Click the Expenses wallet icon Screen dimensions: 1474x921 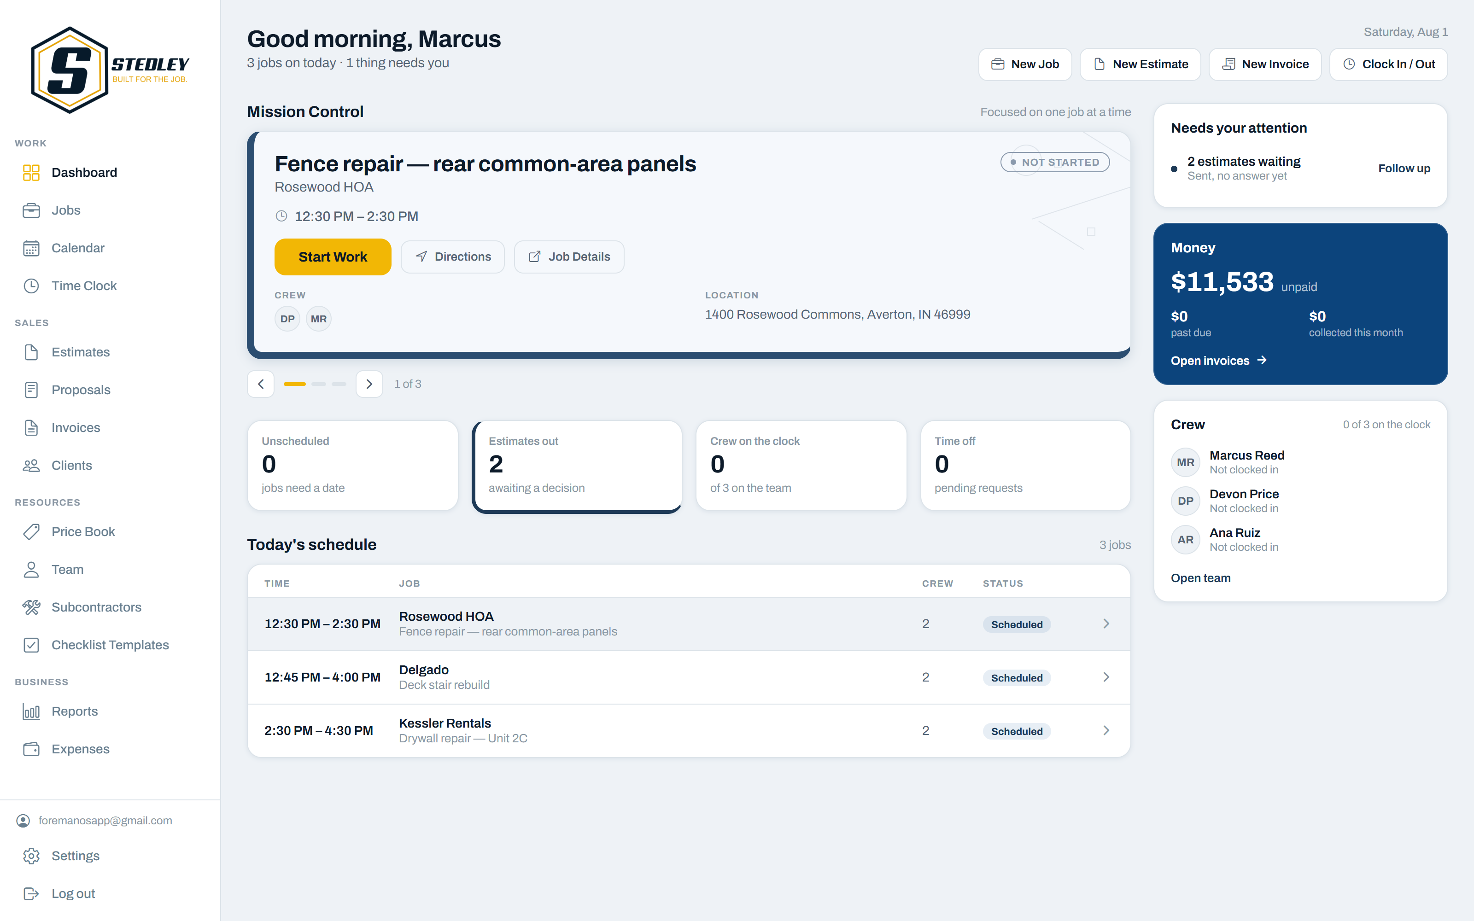click(31, 749)
